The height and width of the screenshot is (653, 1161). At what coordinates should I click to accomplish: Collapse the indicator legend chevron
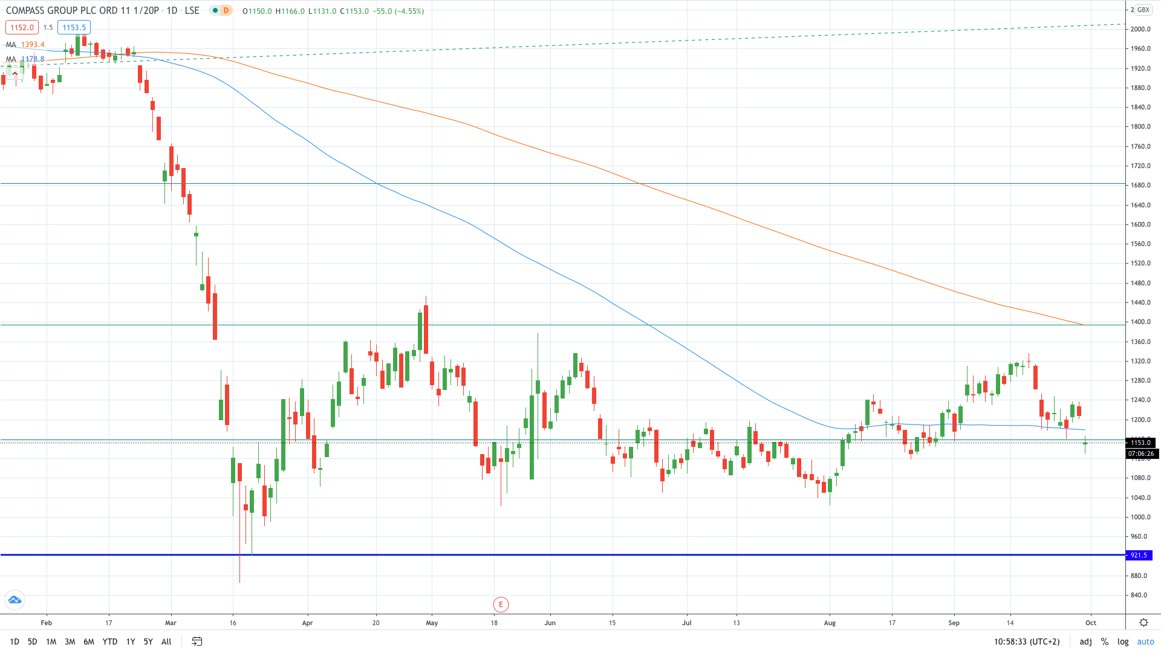coord(15,74)
